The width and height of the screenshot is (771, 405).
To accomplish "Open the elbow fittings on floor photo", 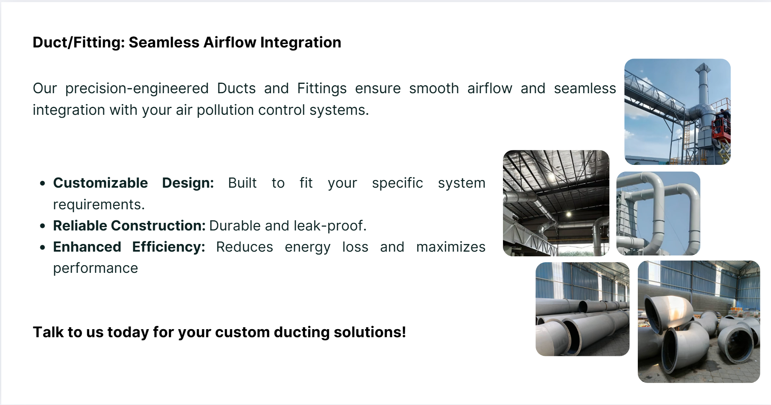I will pyautogui.click(x=699, y=322).
